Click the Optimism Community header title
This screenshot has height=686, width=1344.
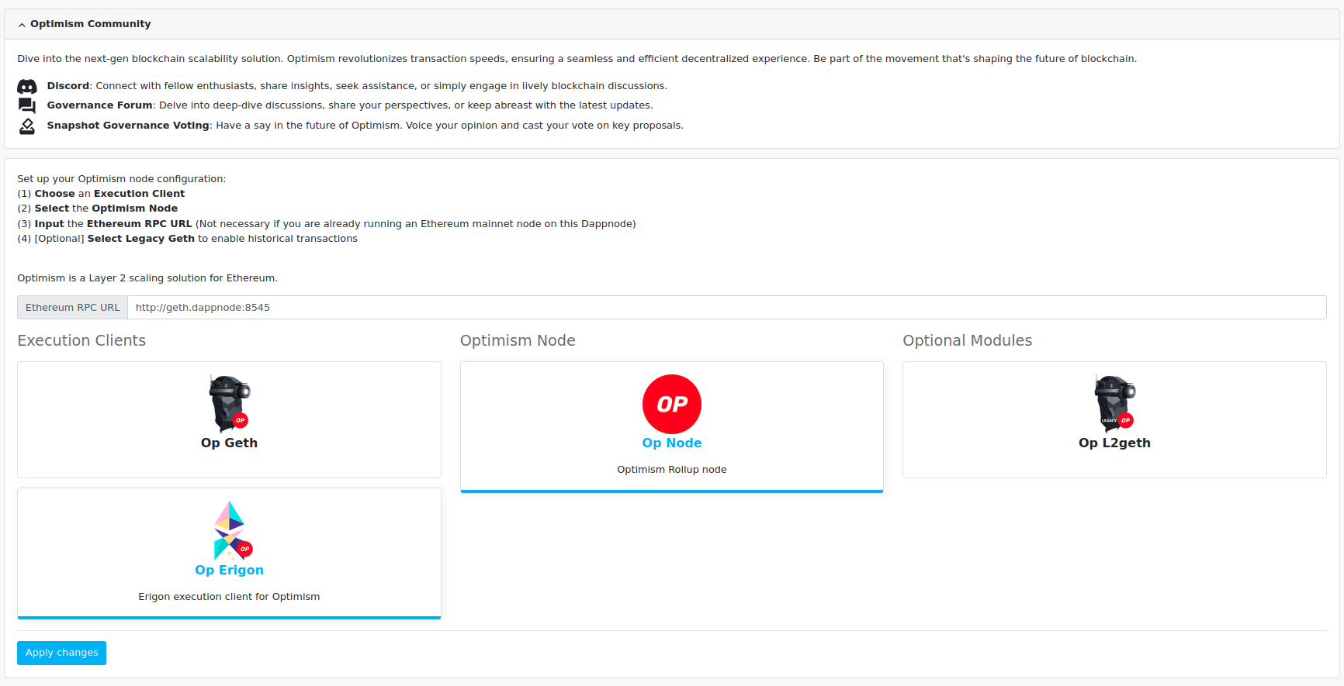(x=91, y=24)
